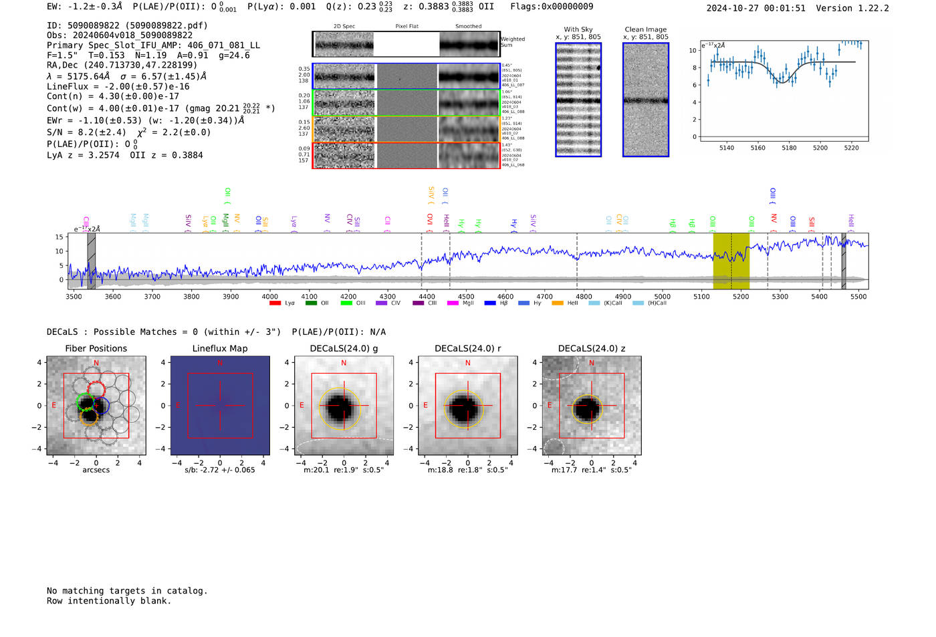Click the Flags:0x00000009 header text
The width and height of the screenshot is (936, 637).
tap(552, 7)
